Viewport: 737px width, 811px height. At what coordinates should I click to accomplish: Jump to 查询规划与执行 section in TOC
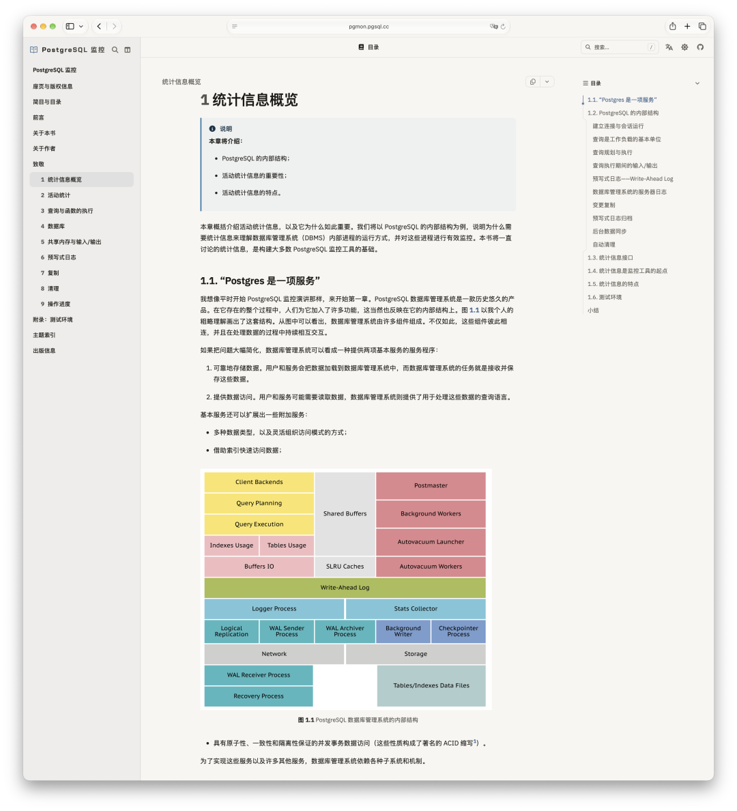tap(612, 153)
